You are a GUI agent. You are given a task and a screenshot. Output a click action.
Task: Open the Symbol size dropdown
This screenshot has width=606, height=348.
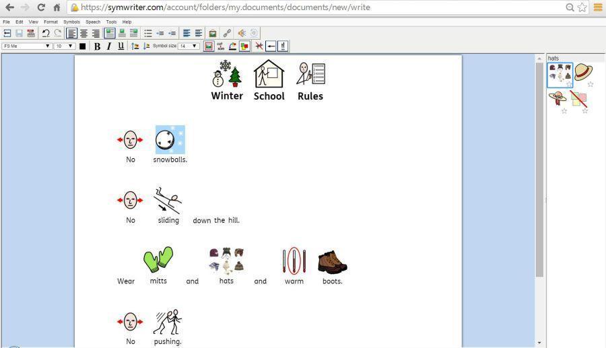[x=188, y=46]
